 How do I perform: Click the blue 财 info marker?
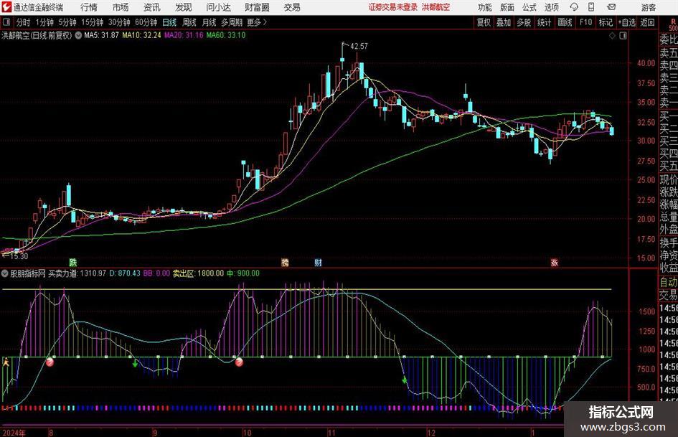[318, 262]
